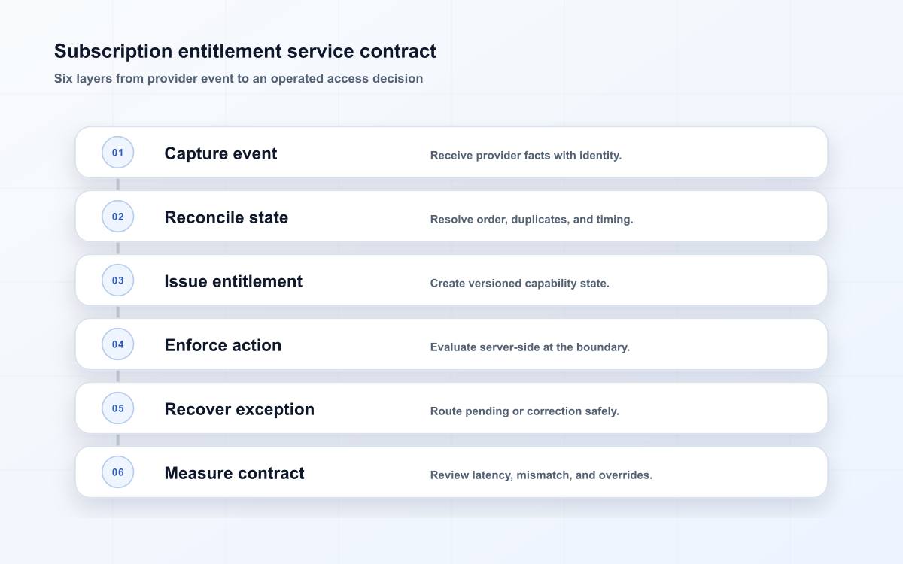Select the 04 circular step badge

(x=117, y=344)
